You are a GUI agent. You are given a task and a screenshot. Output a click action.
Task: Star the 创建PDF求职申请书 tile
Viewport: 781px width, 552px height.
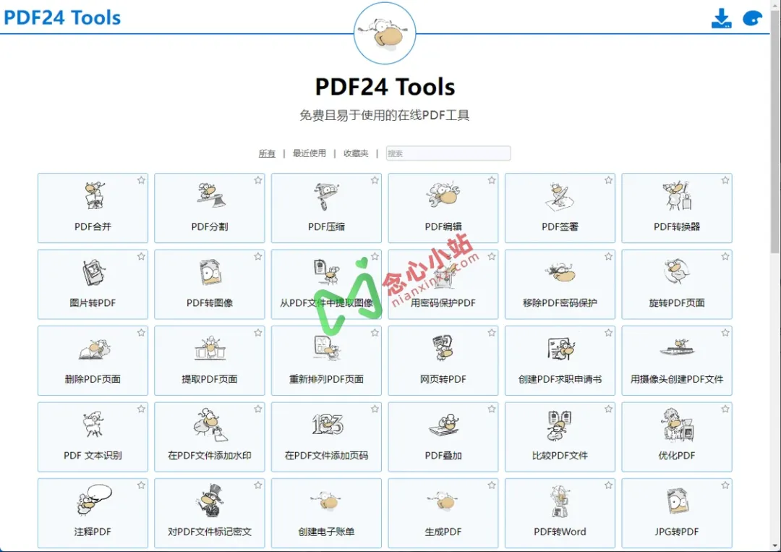609,333
